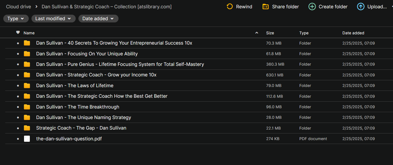Image resolution: width=393 pixels, height=165 pixels.
Task: Toggle favorite dot for Focusing On Your Unique Ability
Action: coord(18,54)
